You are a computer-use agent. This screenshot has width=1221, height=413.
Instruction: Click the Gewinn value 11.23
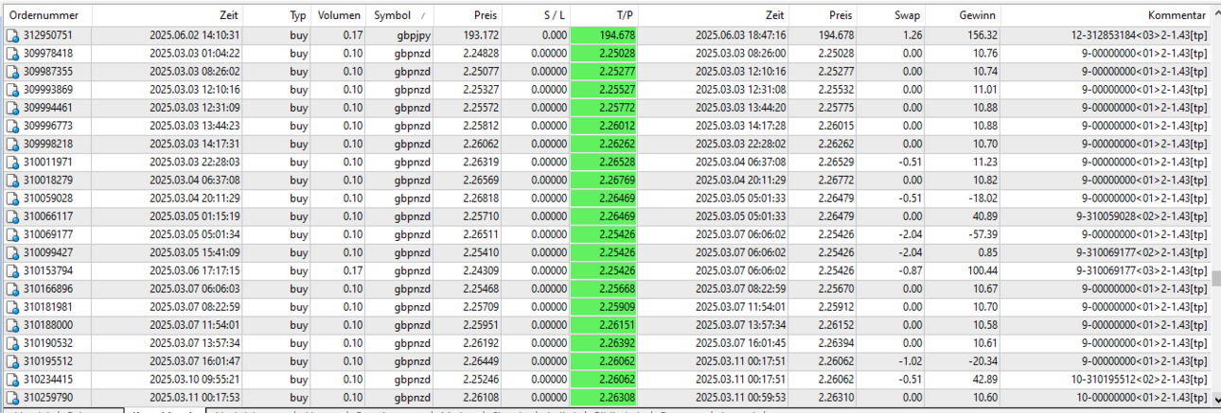[x=984, y=162]
